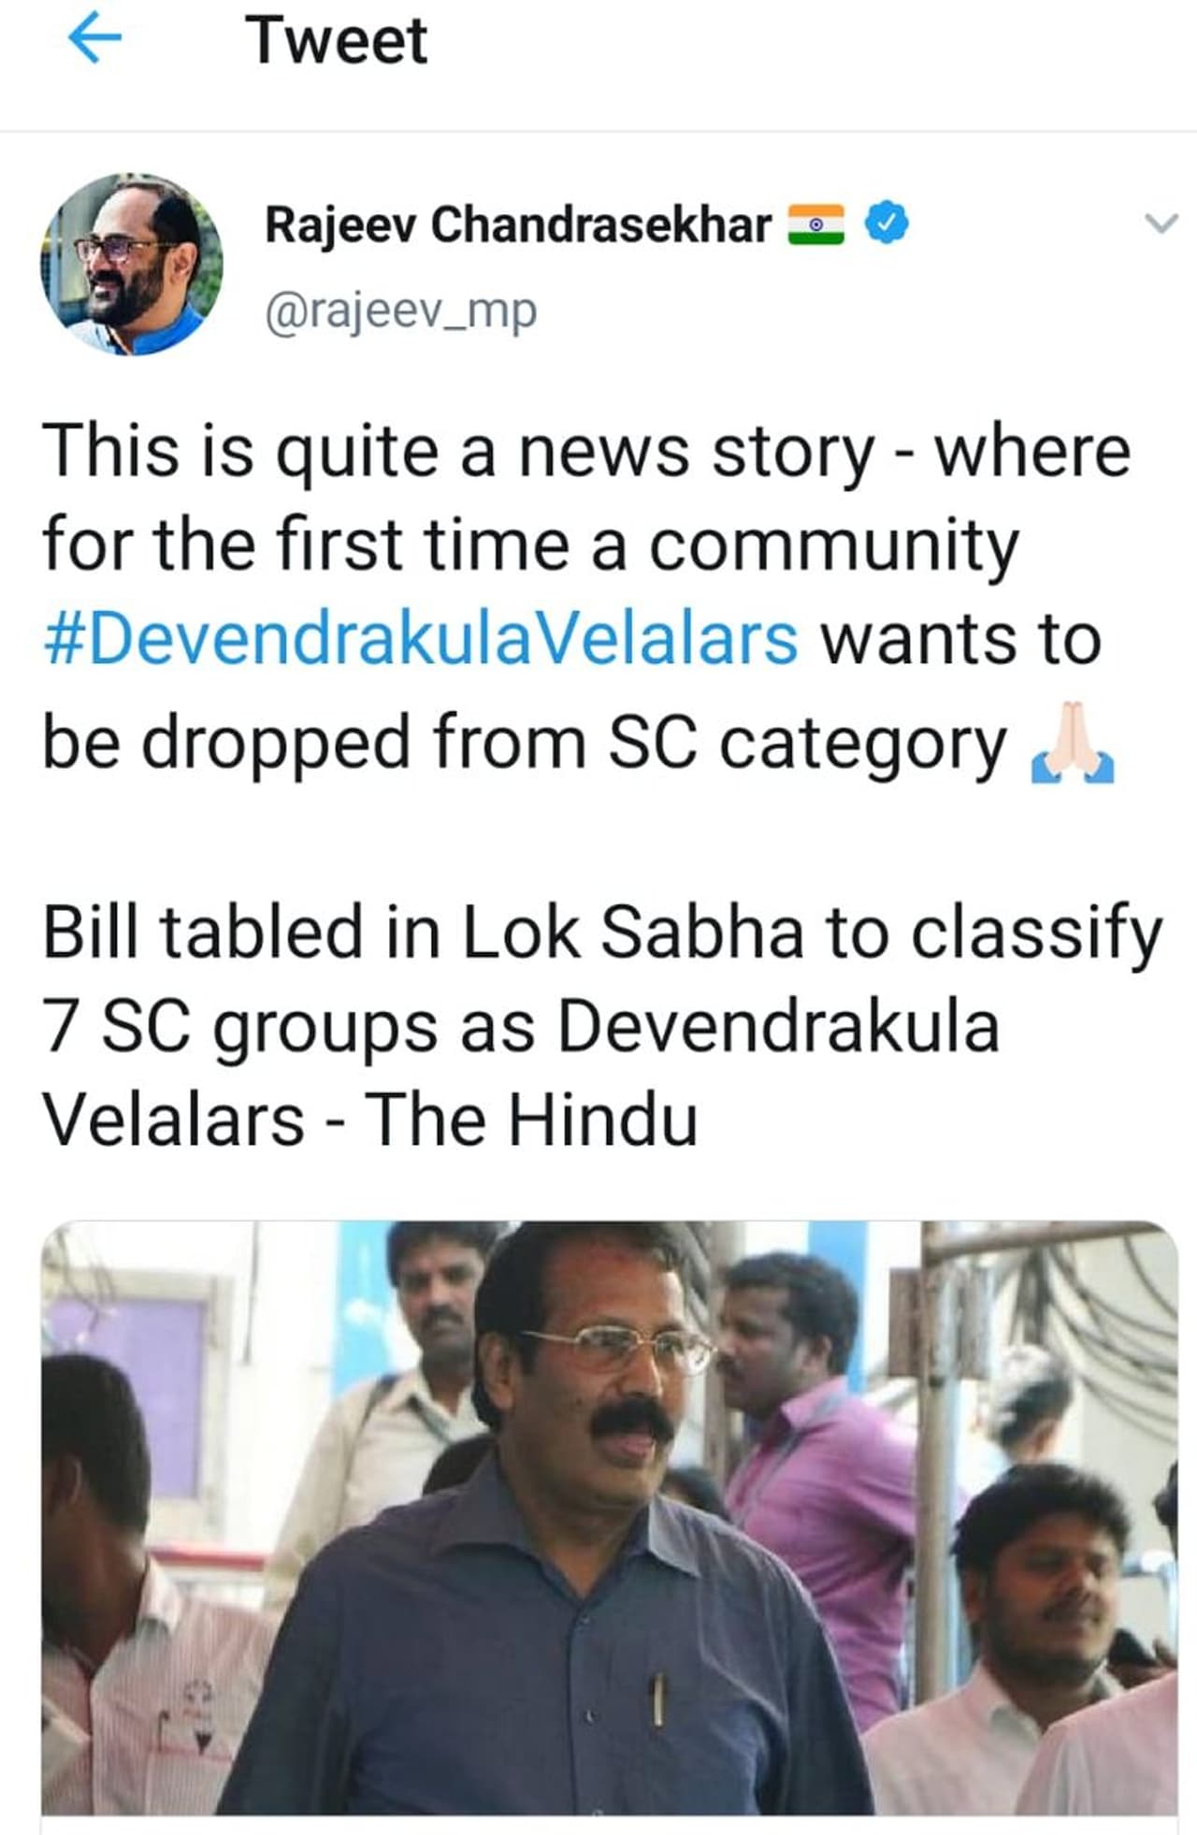This screenshot has height=1835, width=1197.
Task: Click the Rajeev Chandrasekhar display name
Action: [518, 225]
